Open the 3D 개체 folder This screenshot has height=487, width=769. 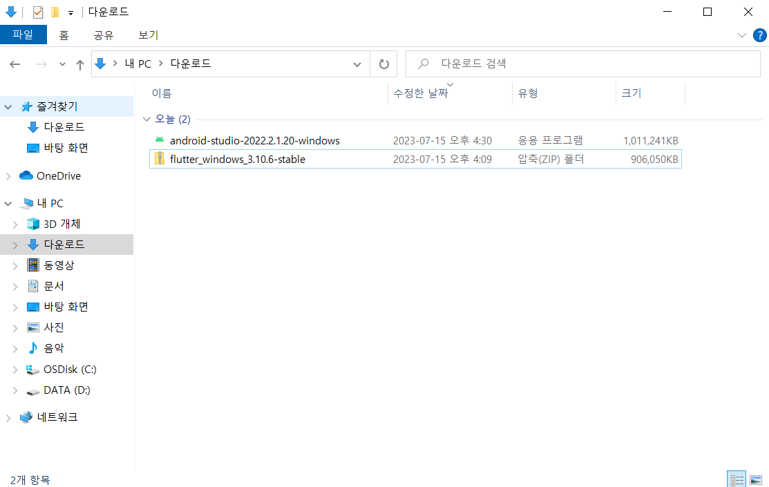(61, 224)
